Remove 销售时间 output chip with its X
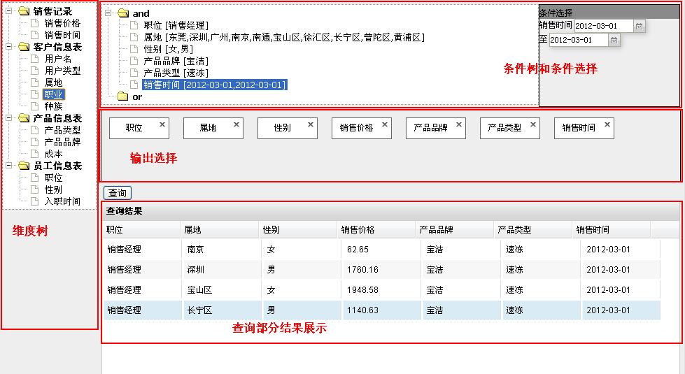The width and height of the screenshot is (685, 374). (x=607, y=124)
